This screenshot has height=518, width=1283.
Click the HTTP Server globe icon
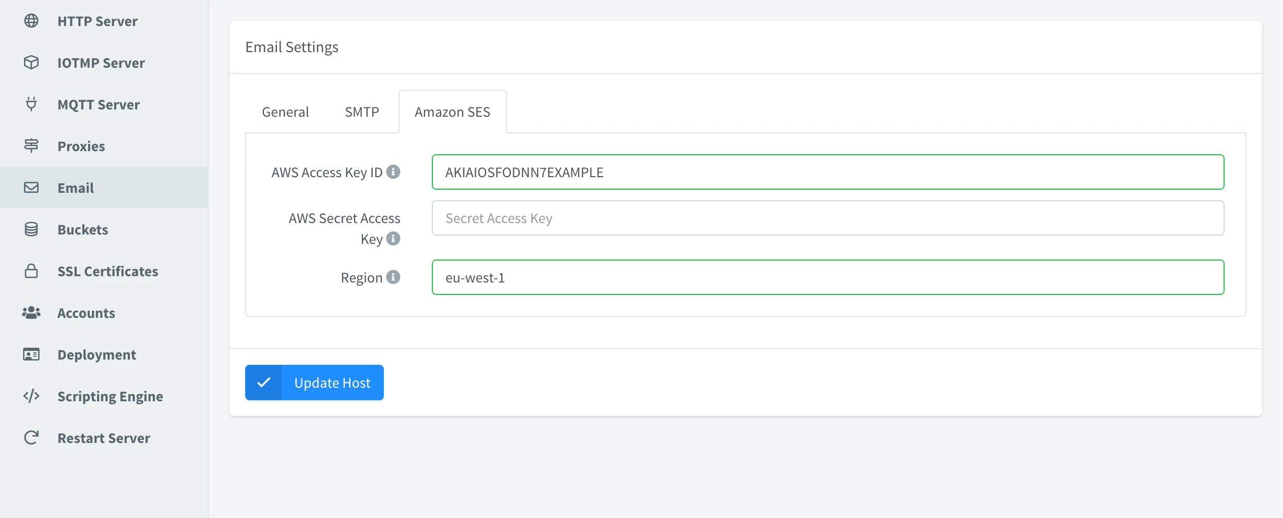(31, 21)
